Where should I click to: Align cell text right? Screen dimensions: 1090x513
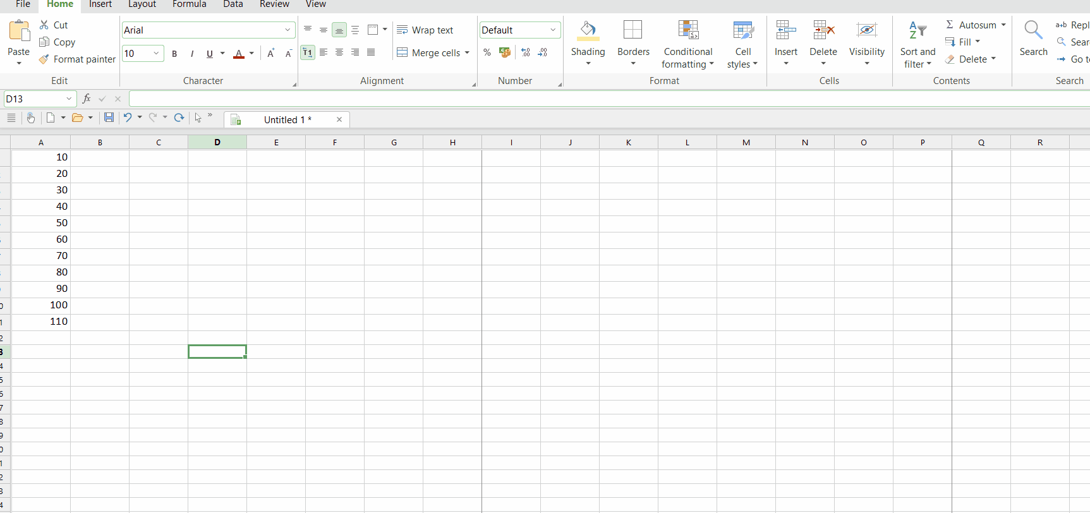355,52
